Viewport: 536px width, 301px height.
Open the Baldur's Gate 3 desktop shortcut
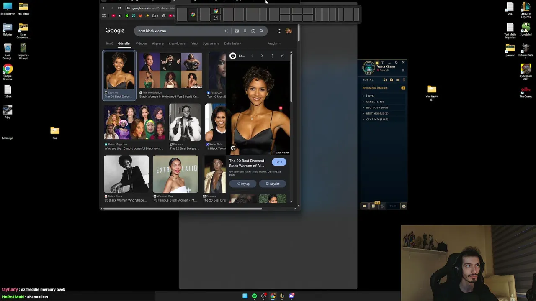526,51
